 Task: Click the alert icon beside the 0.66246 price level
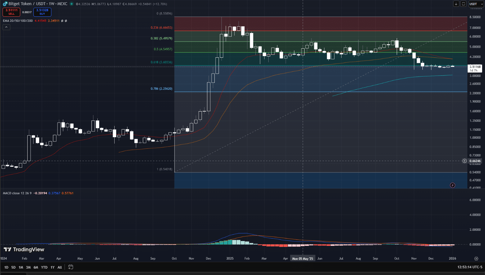click(x=464, y=161)
